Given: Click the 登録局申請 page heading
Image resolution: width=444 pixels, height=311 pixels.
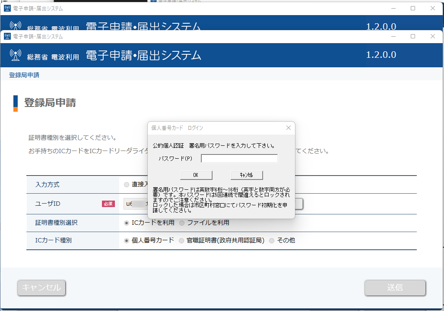Looking at the screenshot, I should [50, 103].
